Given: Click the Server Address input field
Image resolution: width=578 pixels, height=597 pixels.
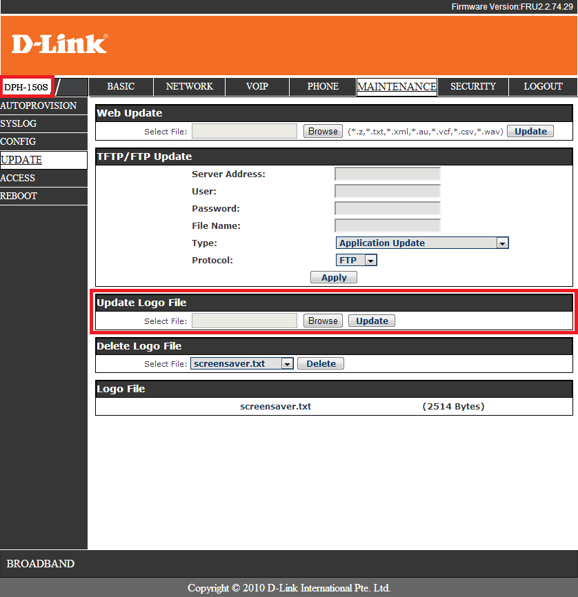Looking at the screenshot, I should [x=387, y=174].
